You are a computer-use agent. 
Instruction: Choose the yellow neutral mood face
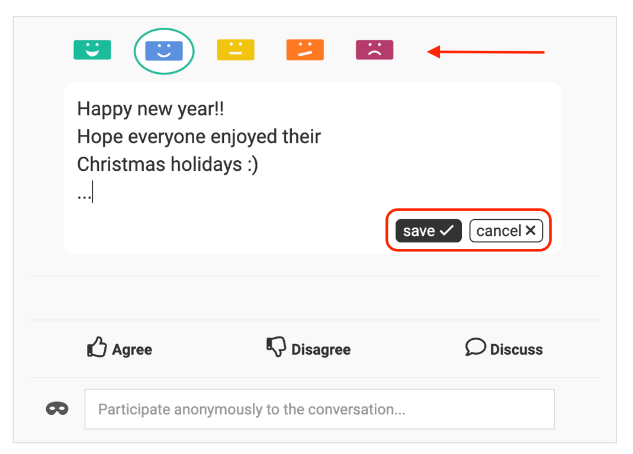[x=236, y=50]
